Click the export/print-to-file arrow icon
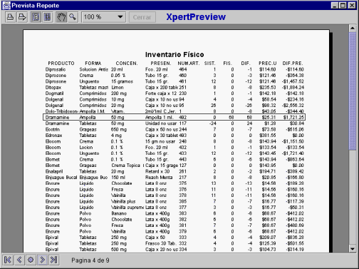 pos(22,17)
